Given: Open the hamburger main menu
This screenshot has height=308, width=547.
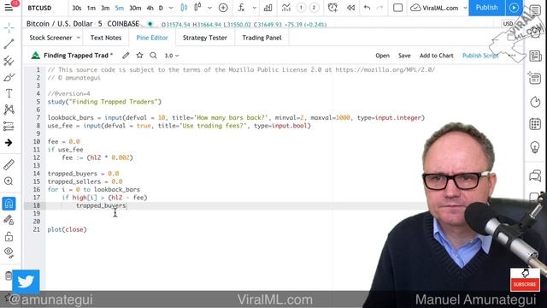Looking at the screenshot, I should [x=9, y=8].
